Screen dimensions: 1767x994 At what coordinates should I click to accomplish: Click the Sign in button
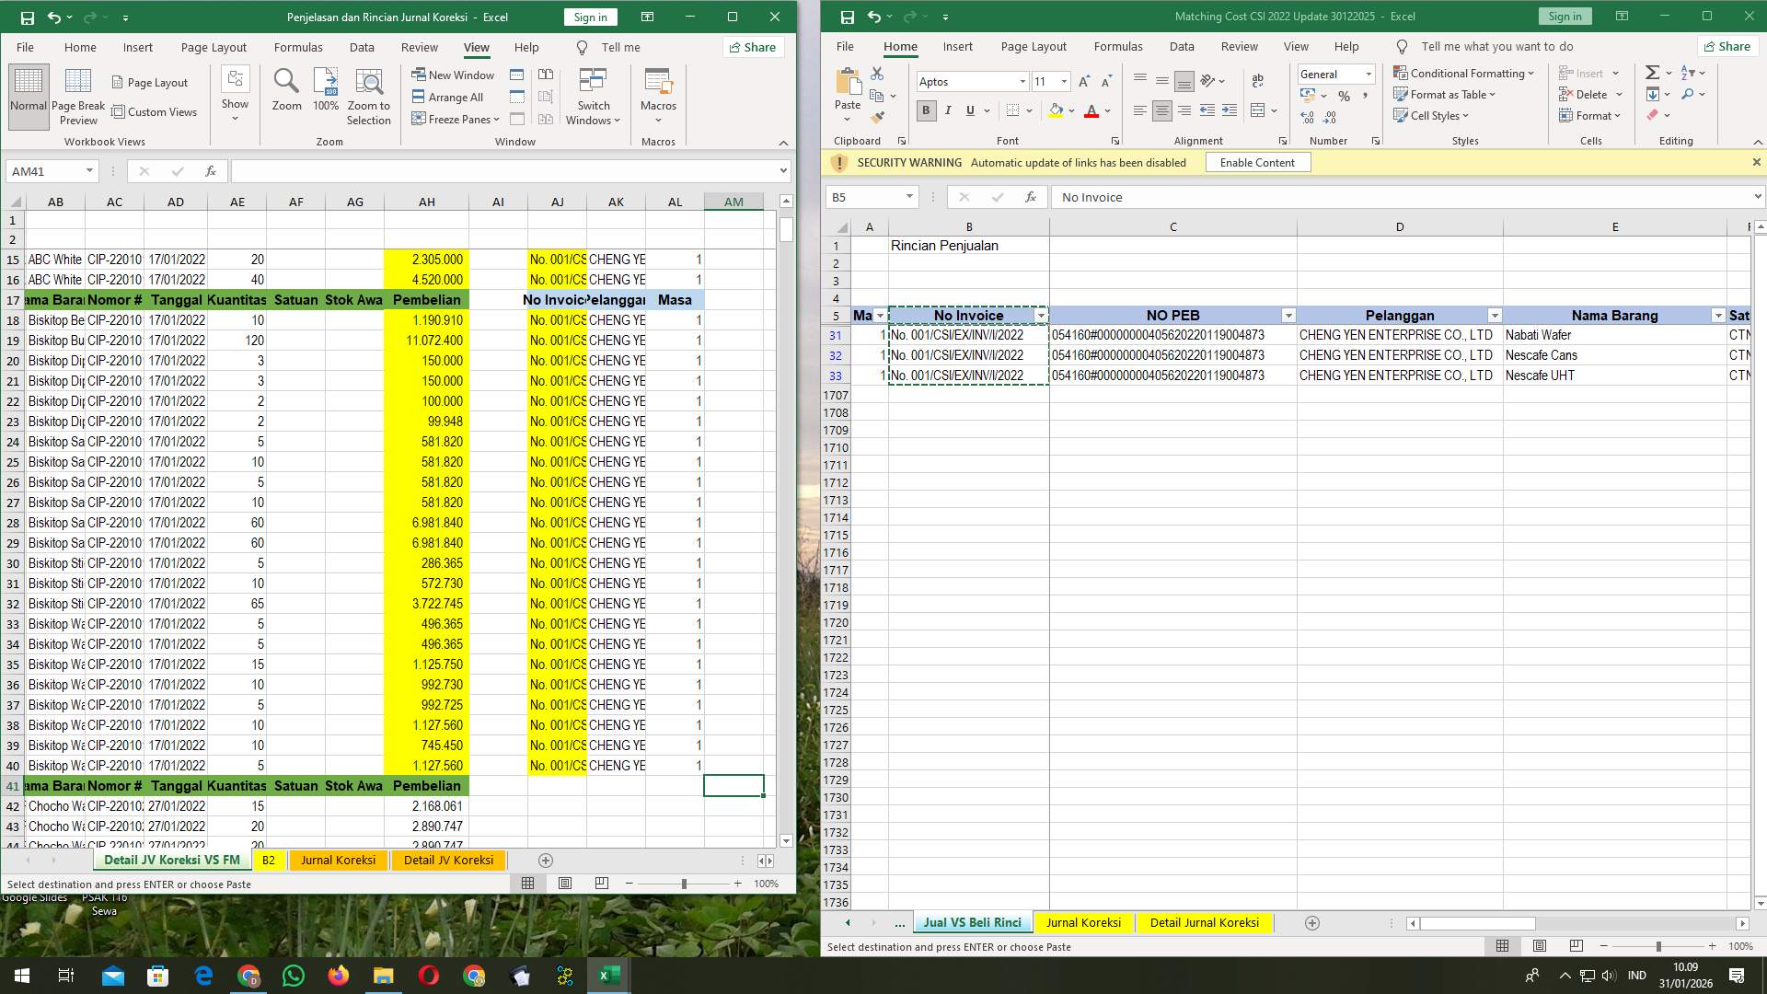[x=589, y=17]
